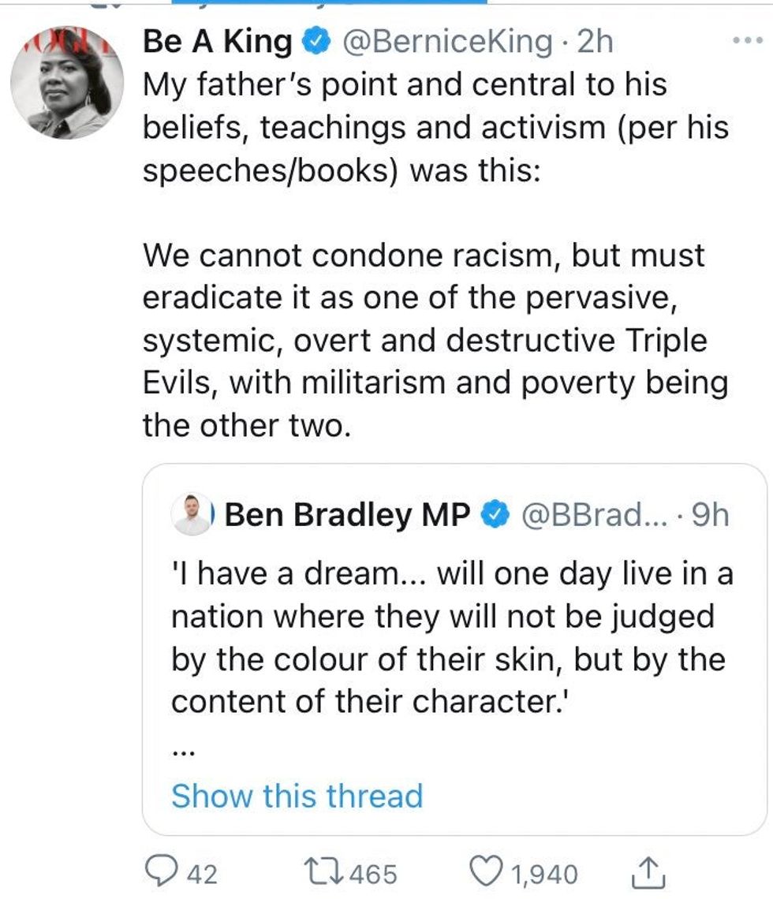Open the quoted "I have a dream" text

click(450, 636)
